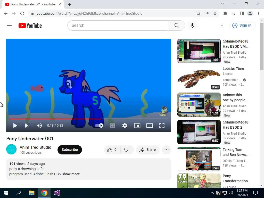Mute the video volume

[x=39, y=126]
